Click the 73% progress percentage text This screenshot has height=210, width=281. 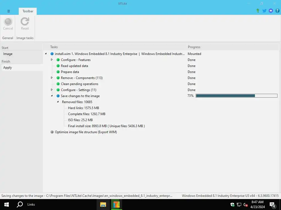[190, 96]
